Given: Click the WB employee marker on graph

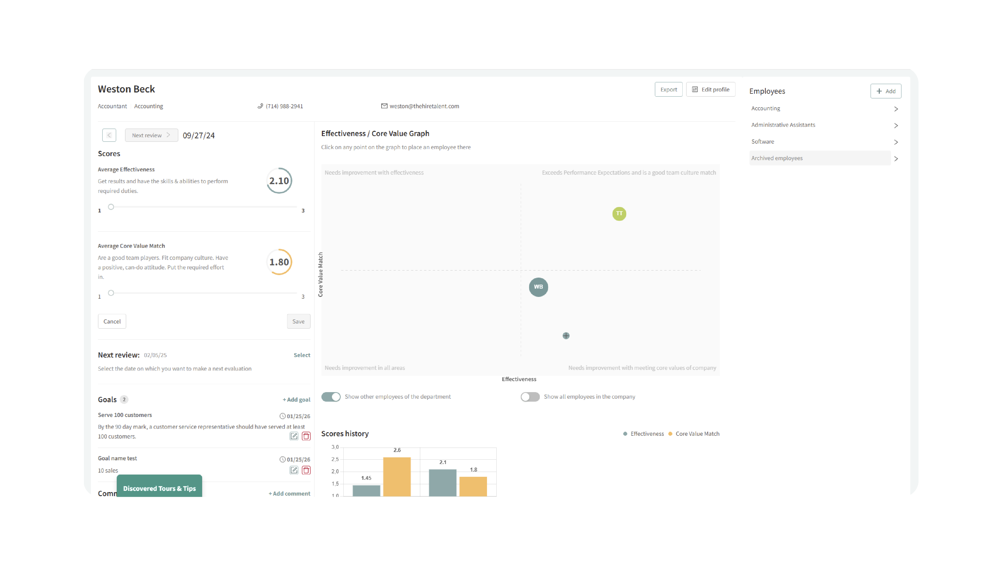Looking at the screenshot, I should point(538,287).
